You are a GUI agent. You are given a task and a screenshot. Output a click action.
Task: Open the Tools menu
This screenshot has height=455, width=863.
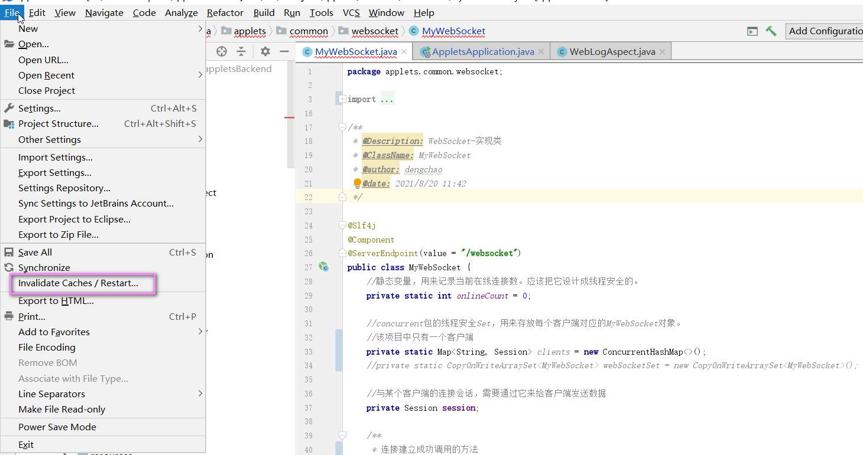pyautogui.click(x=322, y=12)
